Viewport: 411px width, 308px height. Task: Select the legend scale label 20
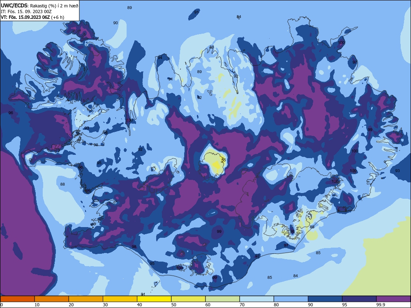(71, 305)
